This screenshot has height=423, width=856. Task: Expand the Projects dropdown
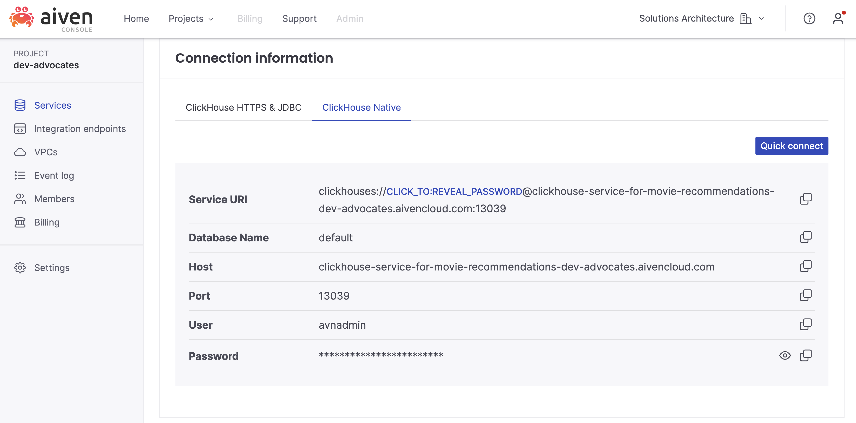(191, 19)
